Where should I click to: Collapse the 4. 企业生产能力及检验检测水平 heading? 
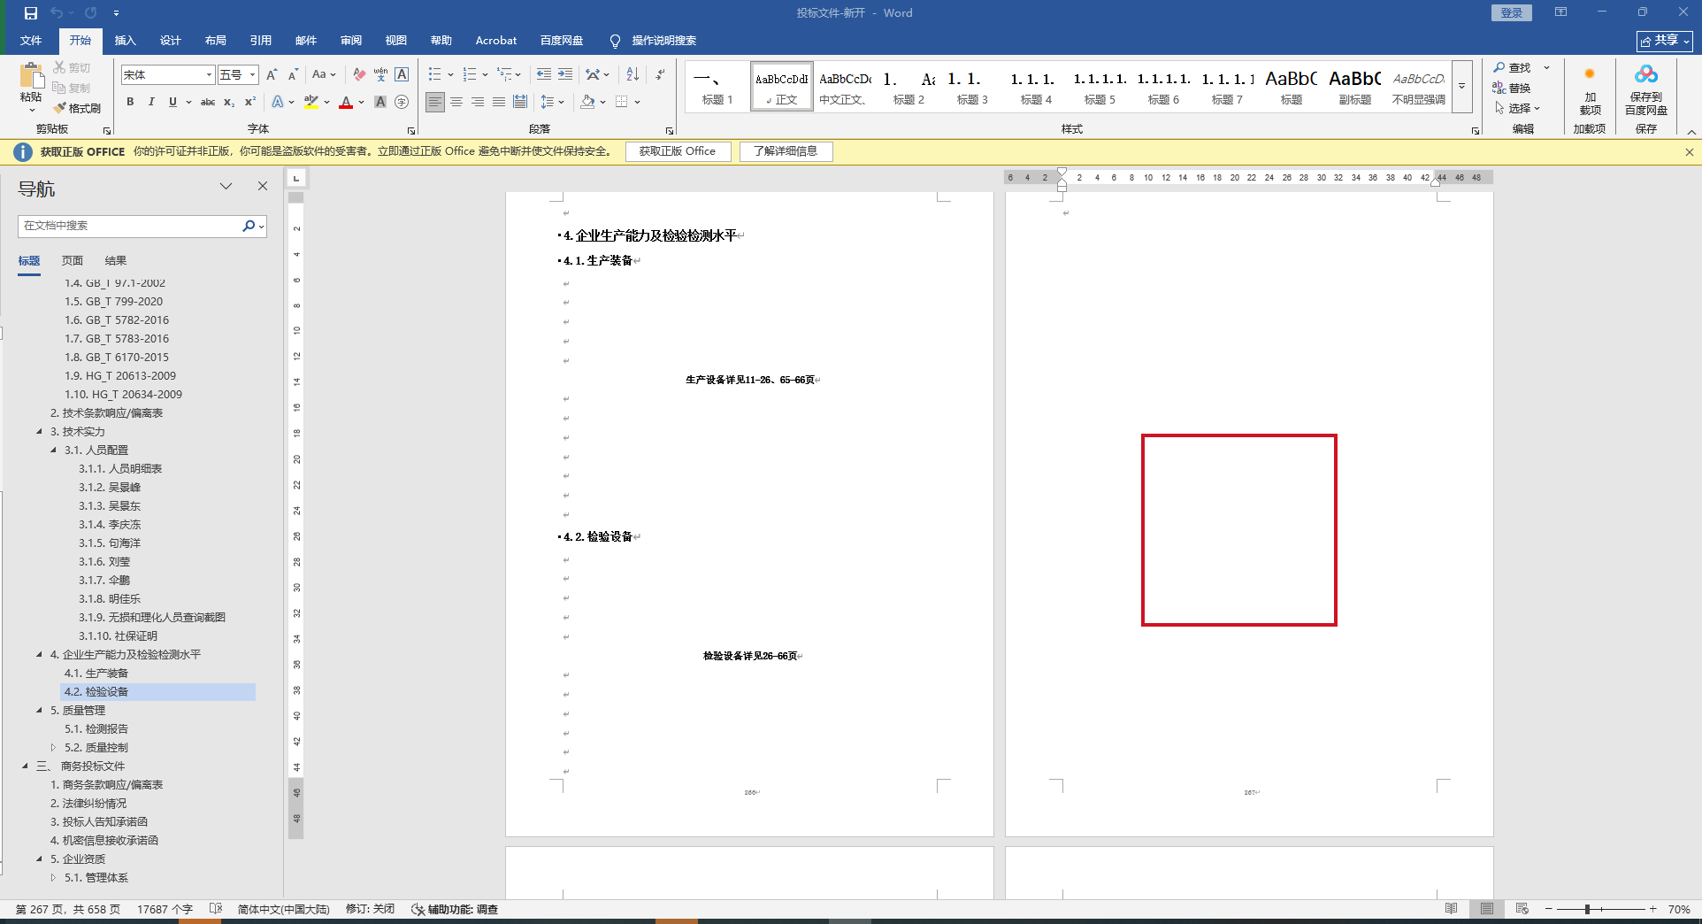[x=39, y=655]
